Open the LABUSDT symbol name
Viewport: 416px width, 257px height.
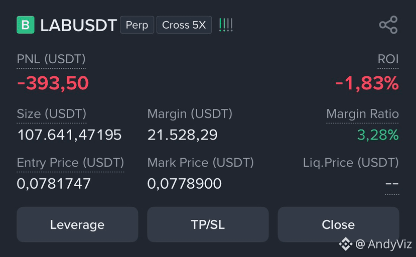[78, 25]
